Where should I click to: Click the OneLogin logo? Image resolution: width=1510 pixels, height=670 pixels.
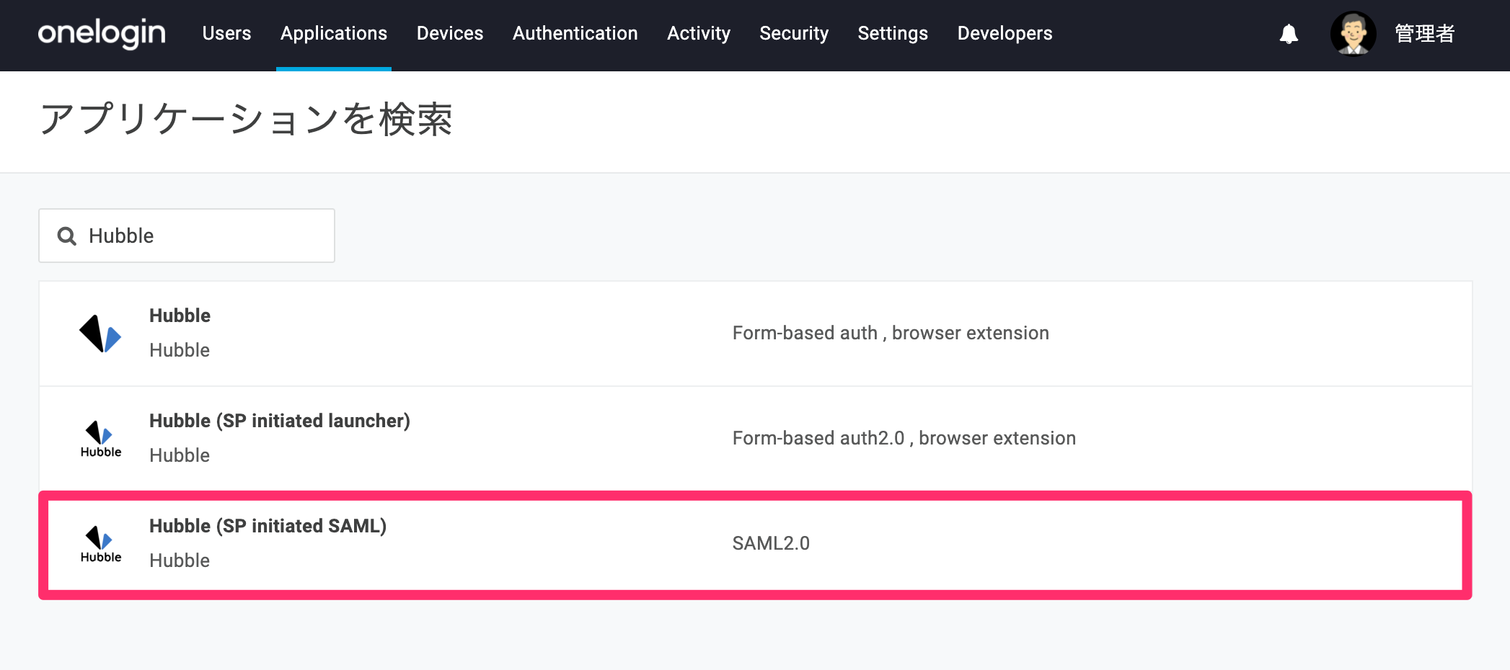(x=102, y=34)
